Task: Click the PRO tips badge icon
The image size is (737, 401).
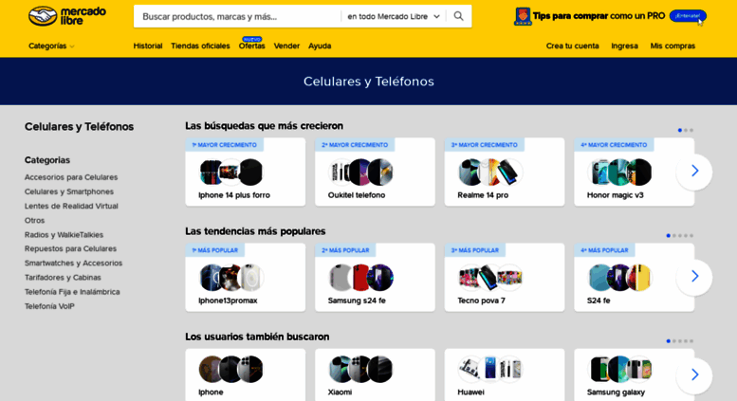Action: tap(523, 16)
